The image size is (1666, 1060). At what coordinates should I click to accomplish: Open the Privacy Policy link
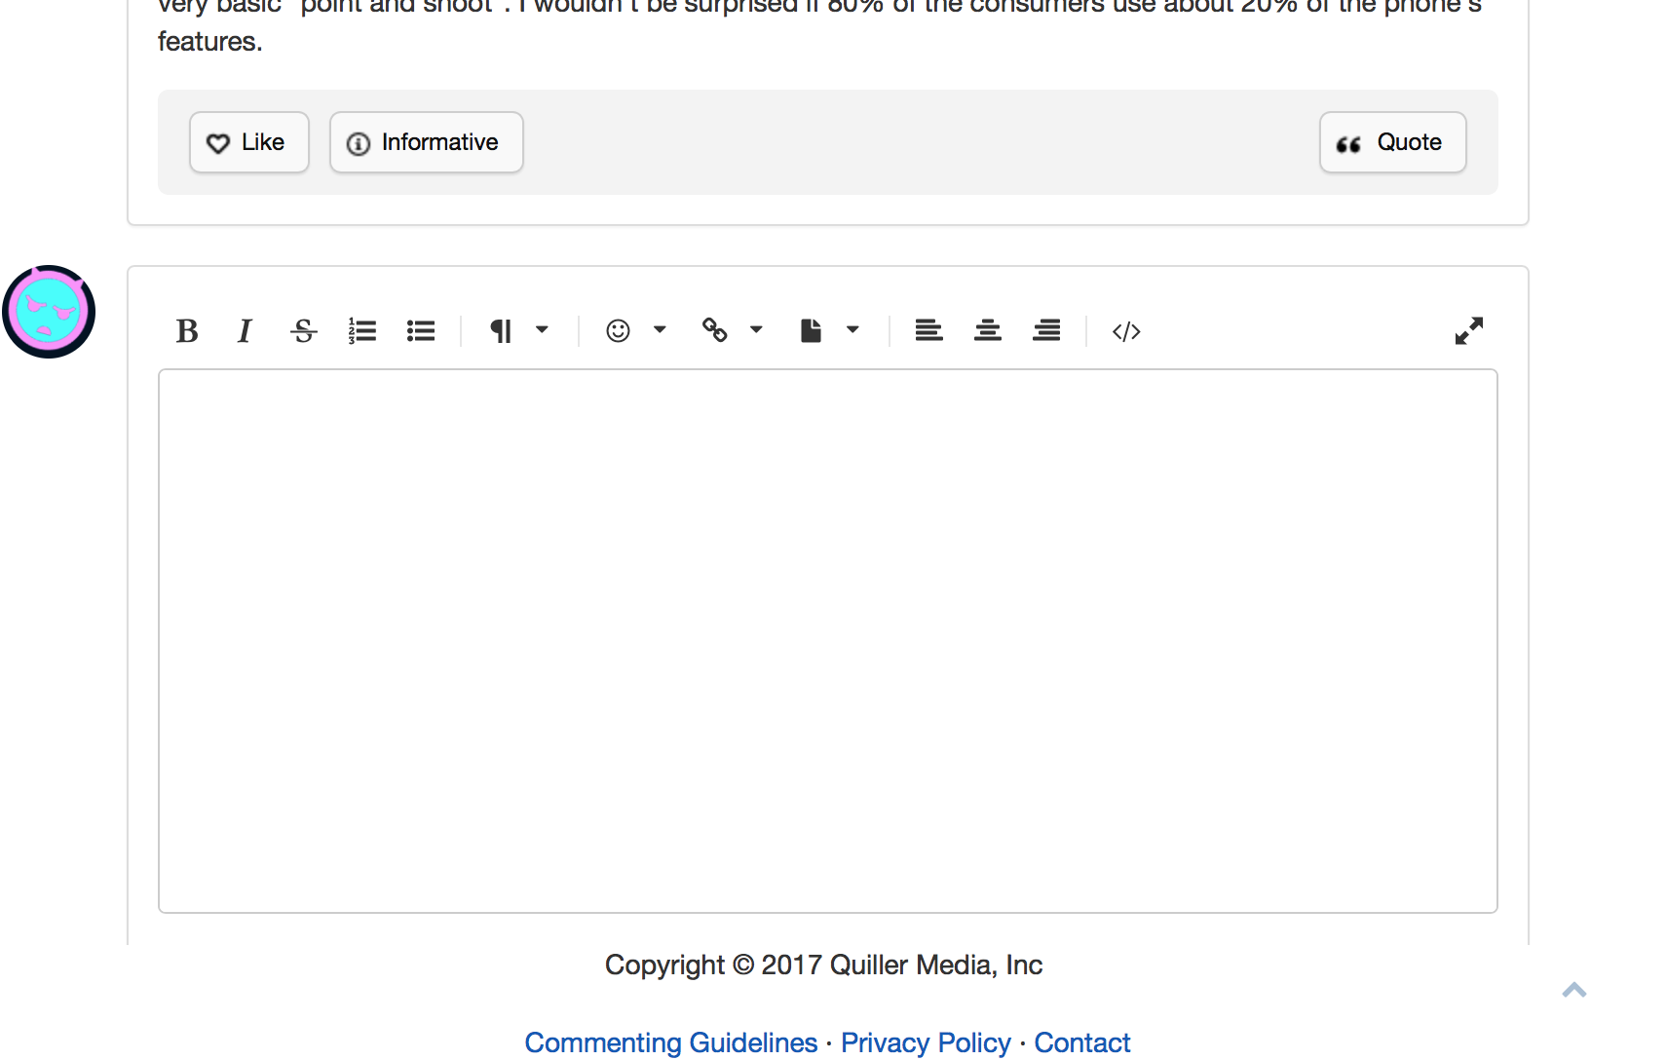926,1042
